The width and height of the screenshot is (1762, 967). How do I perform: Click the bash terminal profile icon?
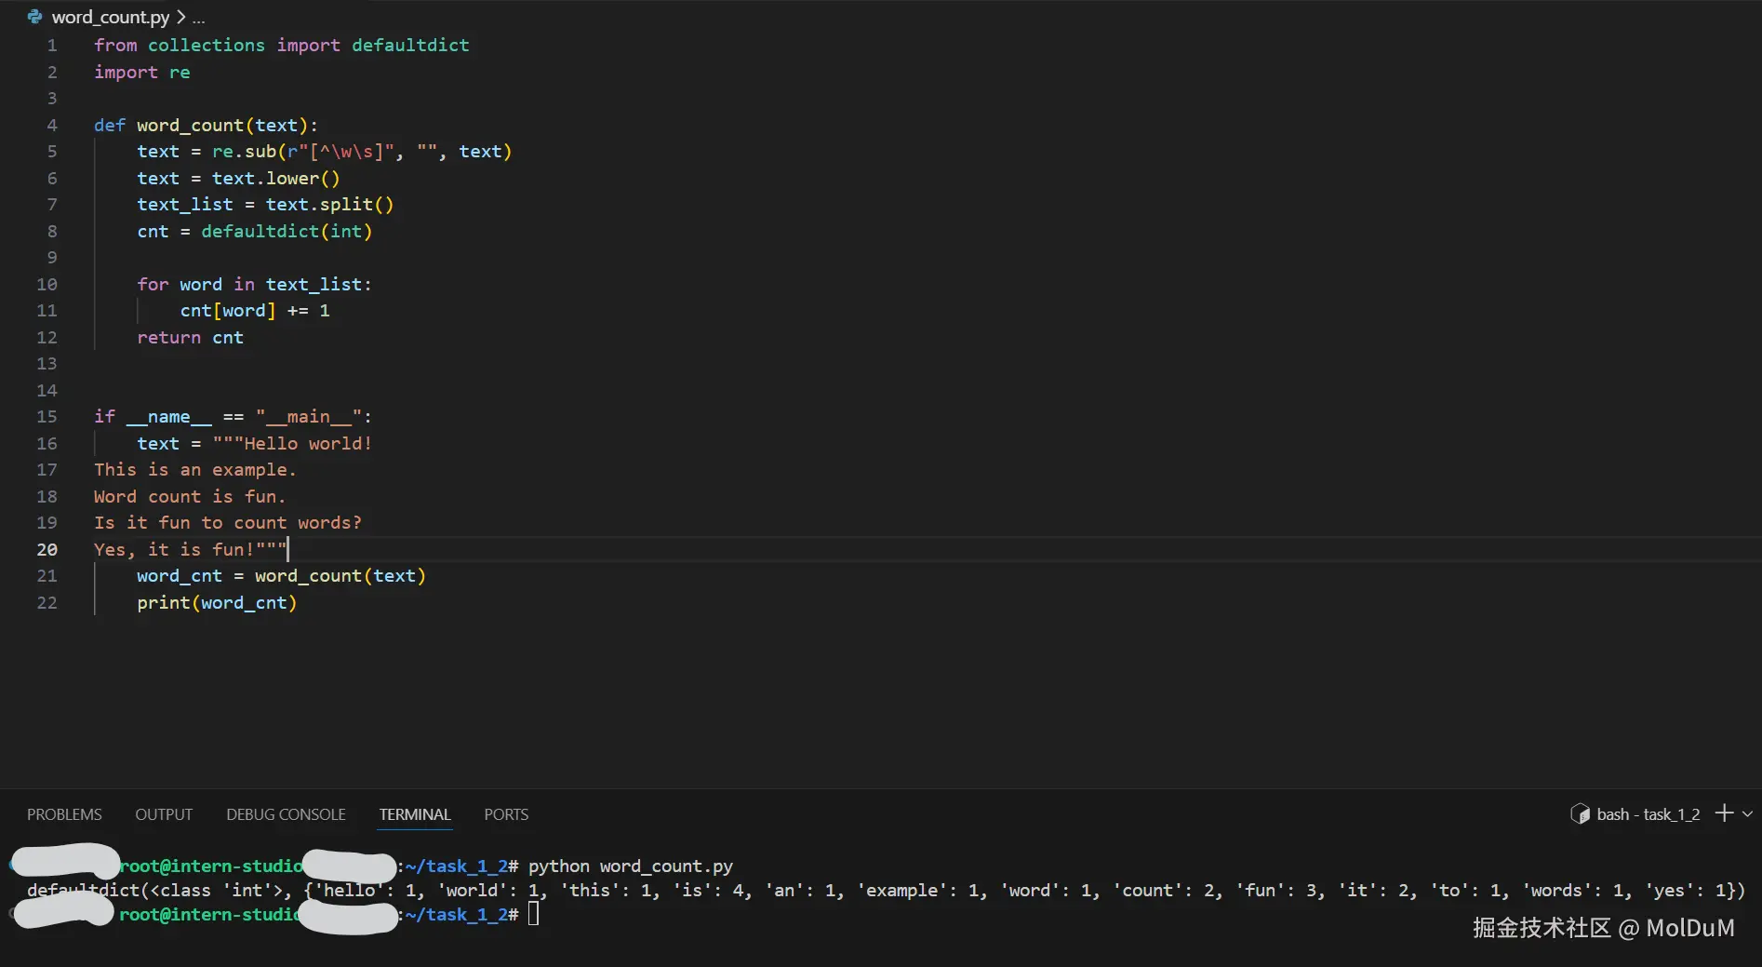point(1580,814)
